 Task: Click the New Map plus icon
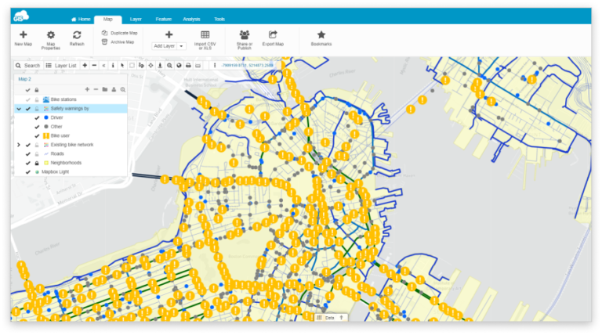[23, 35]
